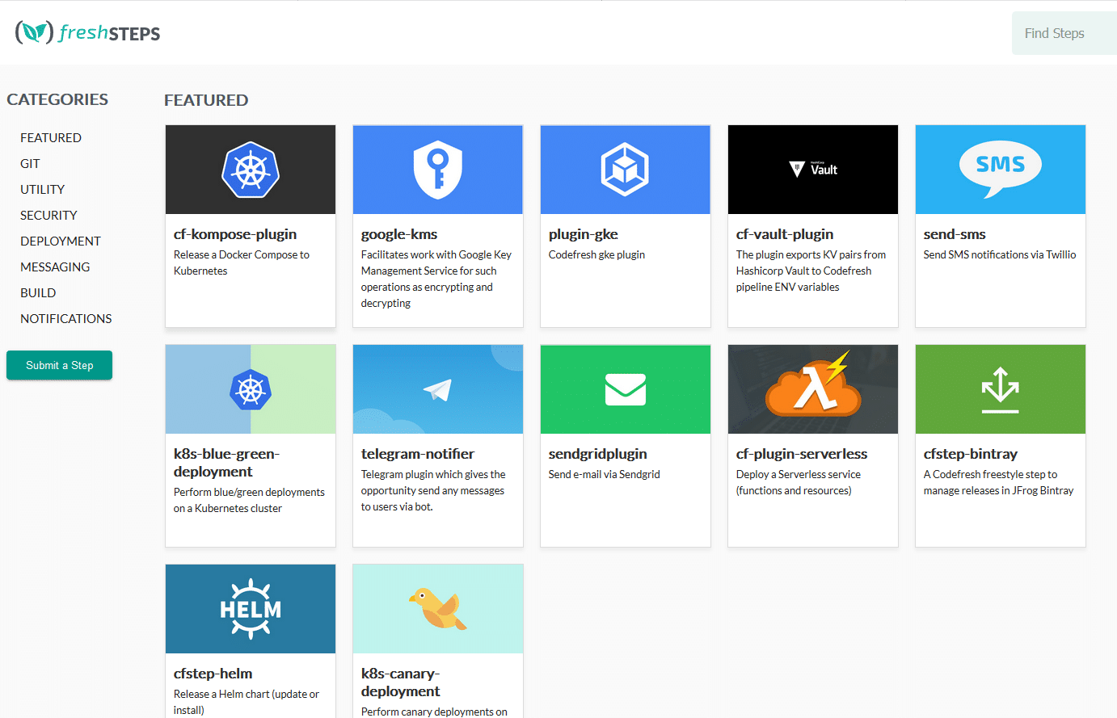Click the freshSTEPS logo in header

[87, 32]
